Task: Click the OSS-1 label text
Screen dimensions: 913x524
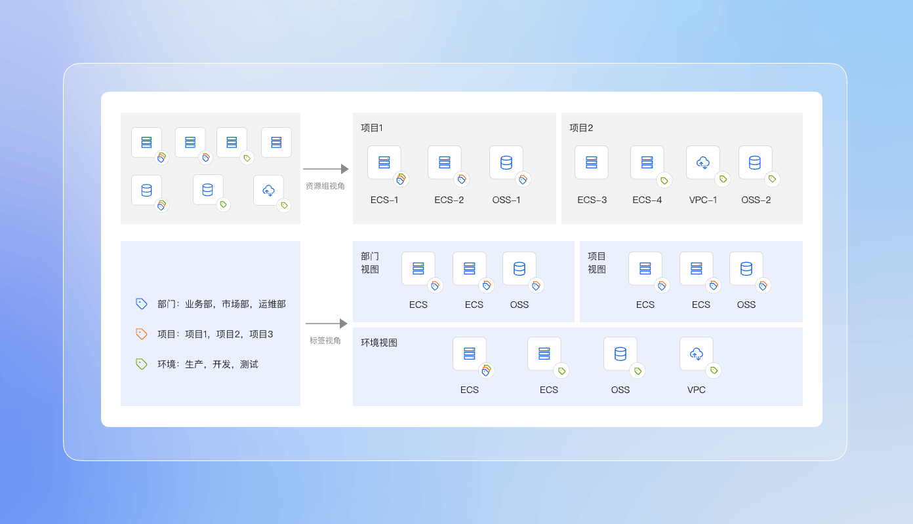Action: click(506, 200)
